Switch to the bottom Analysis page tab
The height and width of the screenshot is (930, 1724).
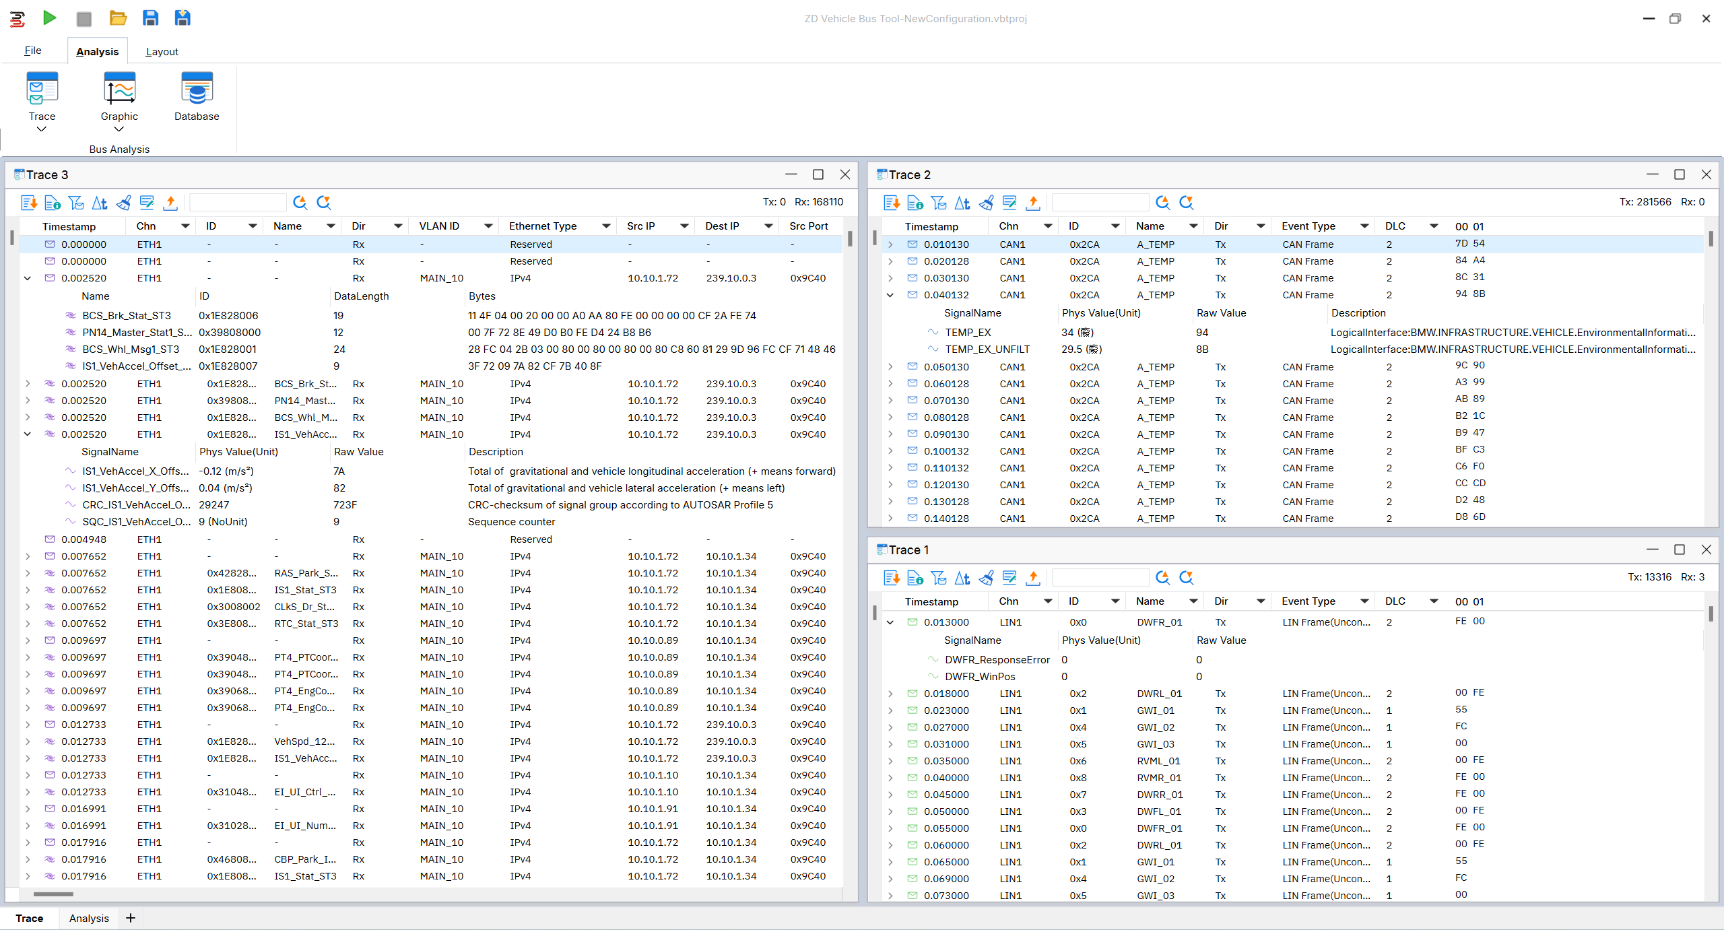tap(89, 918)
